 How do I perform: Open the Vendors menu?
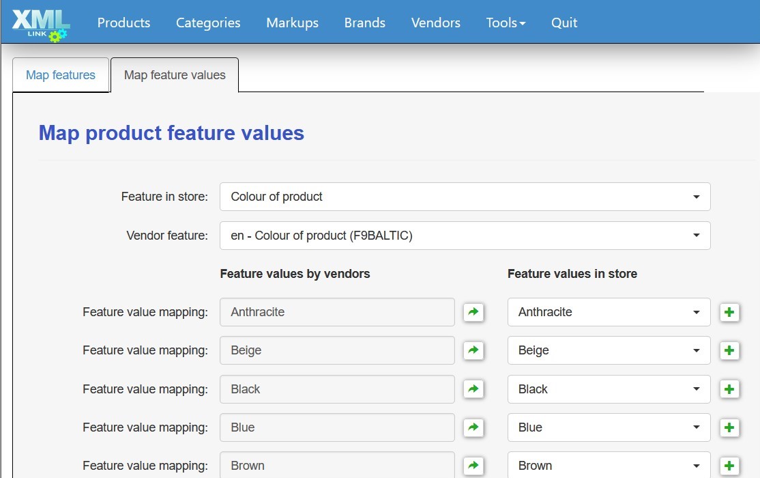436,23
